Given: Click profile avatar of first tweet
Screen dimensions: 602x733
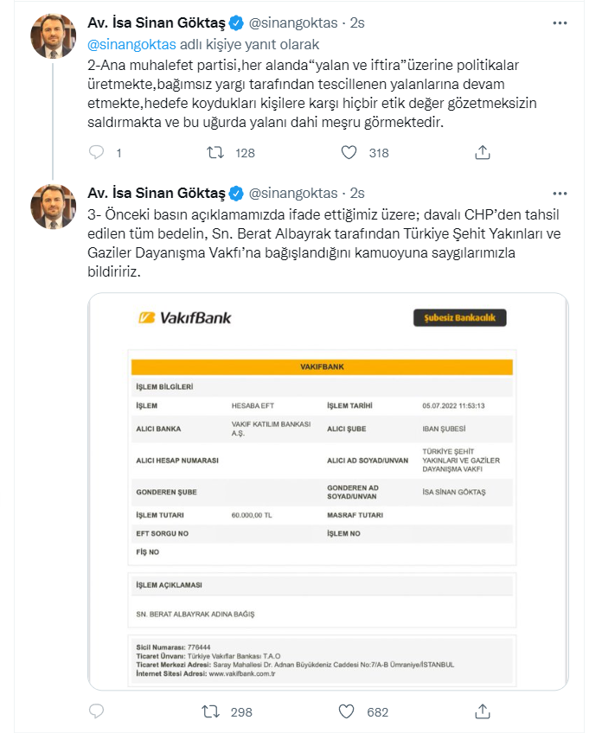Looking at the screenshot, I should coord(54,36).
